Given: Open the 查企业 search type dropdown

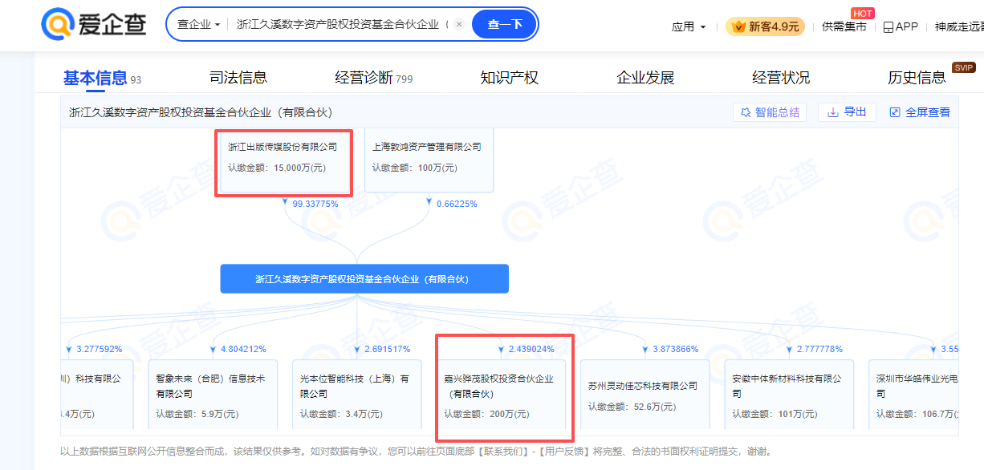Looking at the screenshot, I should (x=198, y=24).
